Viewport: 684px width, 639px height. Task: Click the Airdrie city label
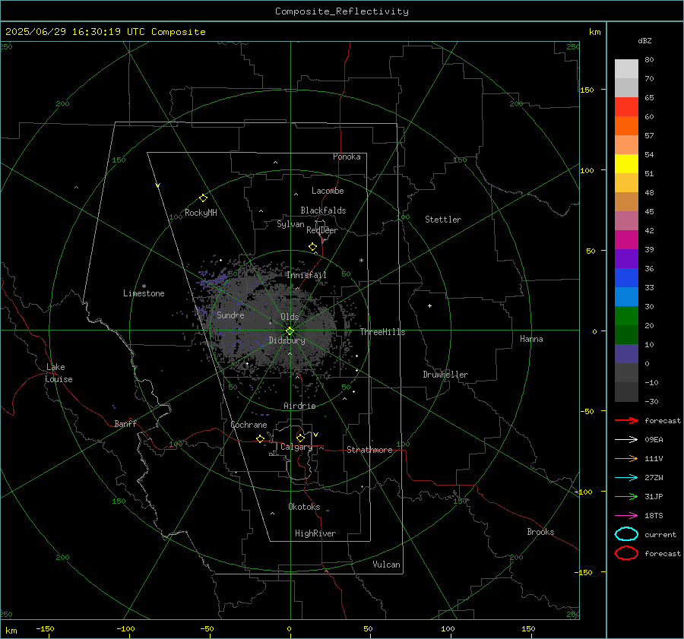click(x=299, y=406)
